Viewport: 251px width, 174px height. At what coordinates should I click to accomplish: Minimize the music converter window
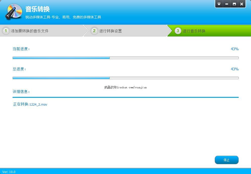pyautogui.click(x=227, y=4)
